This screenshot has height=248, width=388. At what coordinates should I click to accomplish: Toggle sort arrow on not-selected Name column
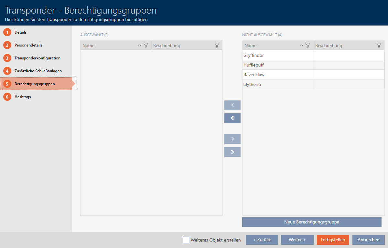pyautogui.click(x=302, y=46)
